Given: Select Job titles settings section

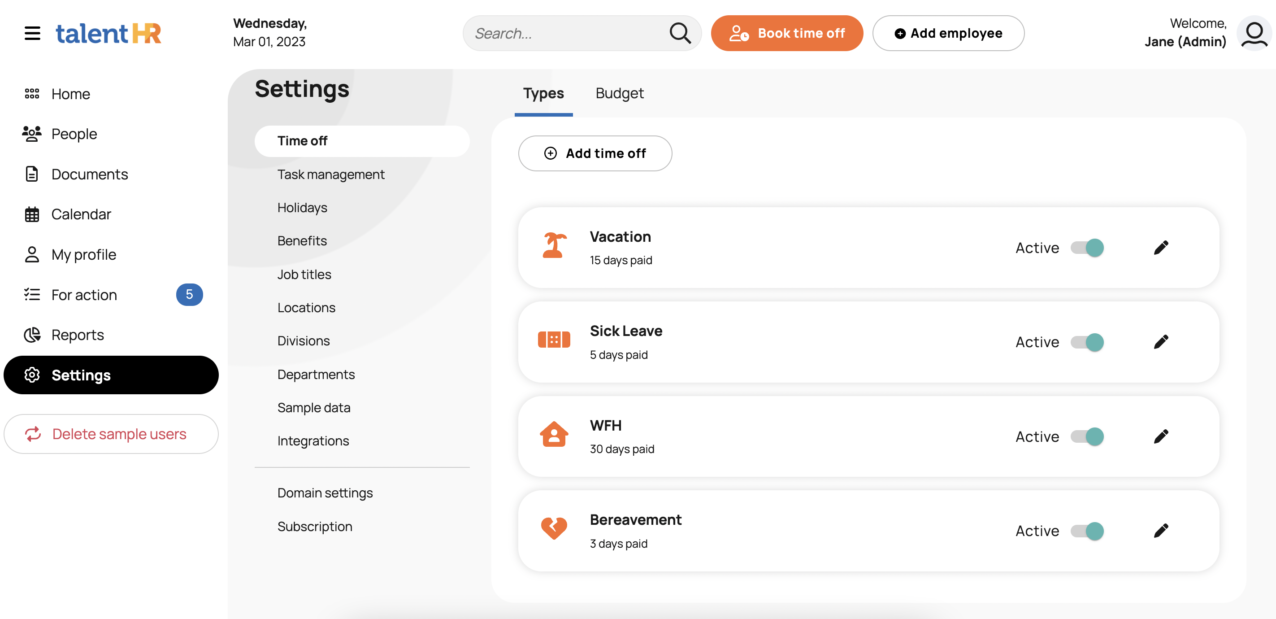Looking at the screenshot, I should tap(304, 274).
